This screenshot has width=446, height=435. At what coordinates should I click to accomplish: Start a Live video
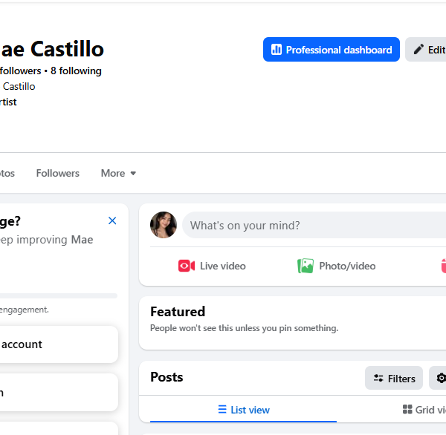point(212,266)
